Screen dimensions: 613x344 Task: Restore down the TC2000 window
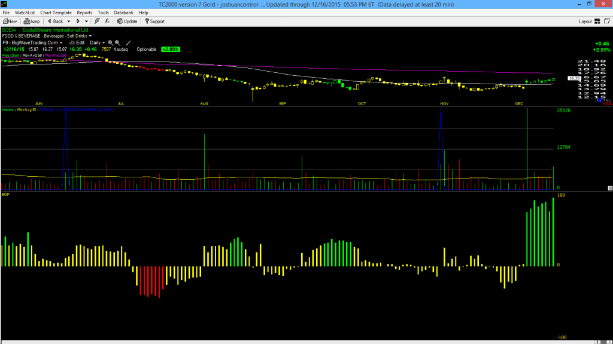(x=589, y=4)
